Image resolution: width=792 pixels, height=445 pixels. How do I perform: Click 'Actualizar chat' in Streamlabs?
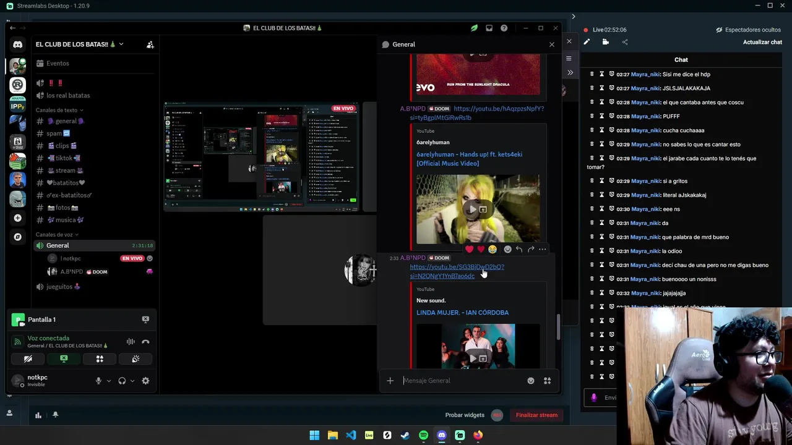pyautogui.click(x=762, y=42)
